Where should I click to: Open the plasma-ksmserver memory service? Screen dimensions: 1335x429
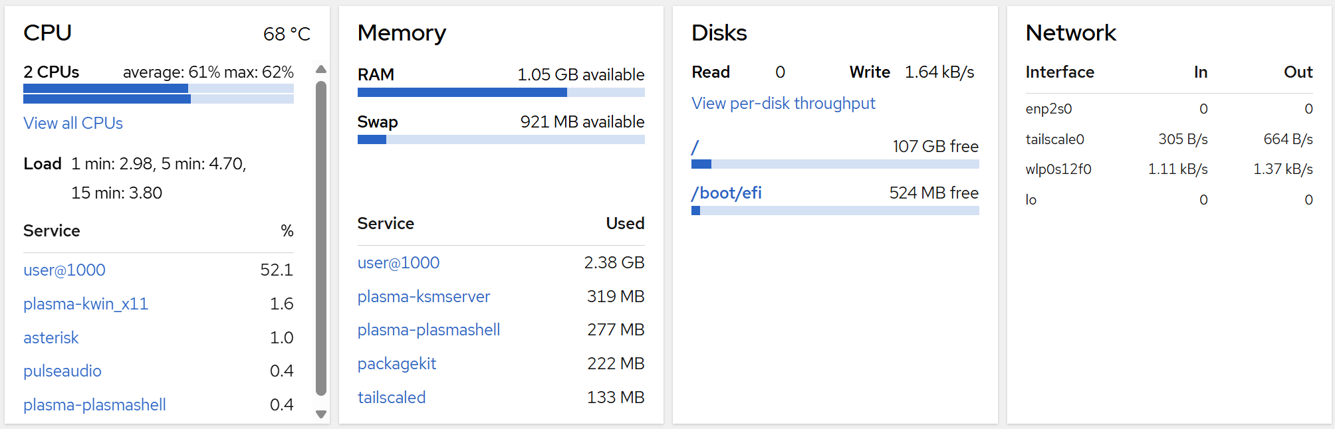[x=424, y=297]
